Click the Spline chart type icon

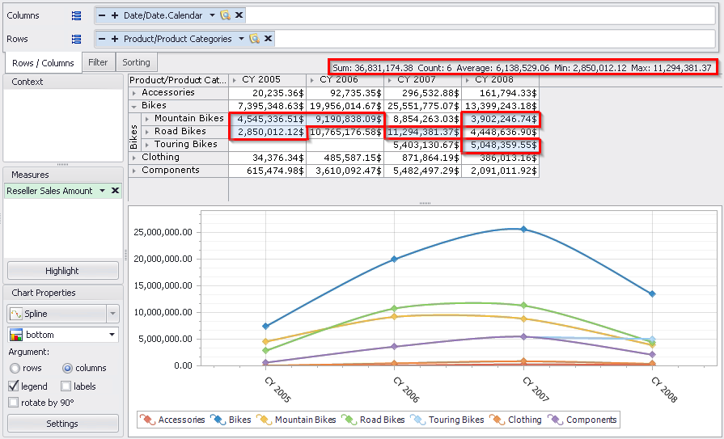(x=16, y=314)
